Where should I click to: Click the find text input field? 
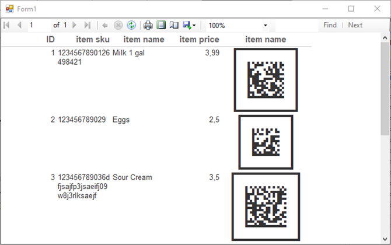[x=296, y=26]
